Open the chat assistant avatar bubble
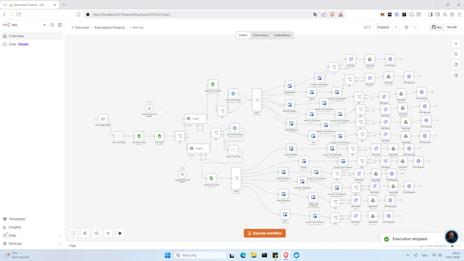The image size is (464, 261). (x=452, y=236)
